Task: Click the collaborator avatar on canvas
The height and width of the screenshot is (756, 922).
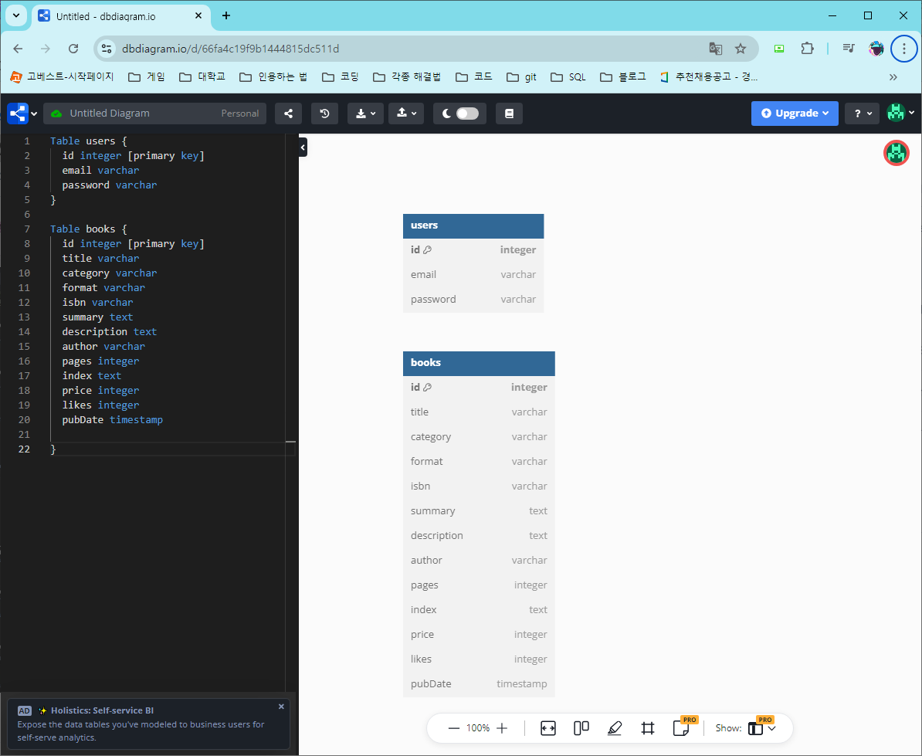Action: pyautogui.click(x=896, y=153)
